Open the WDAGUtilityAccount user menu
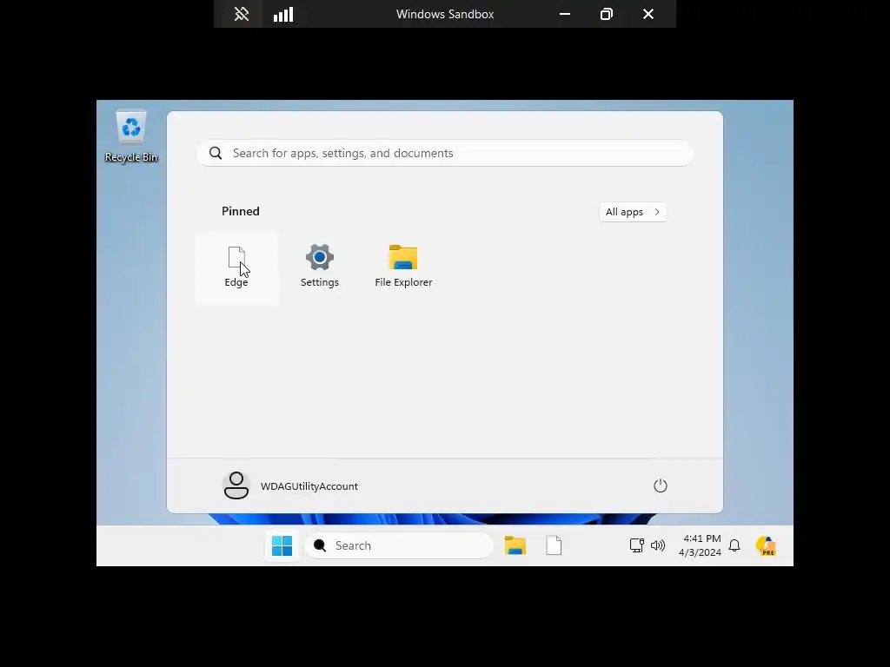890x667 pixels. [290, 486]
